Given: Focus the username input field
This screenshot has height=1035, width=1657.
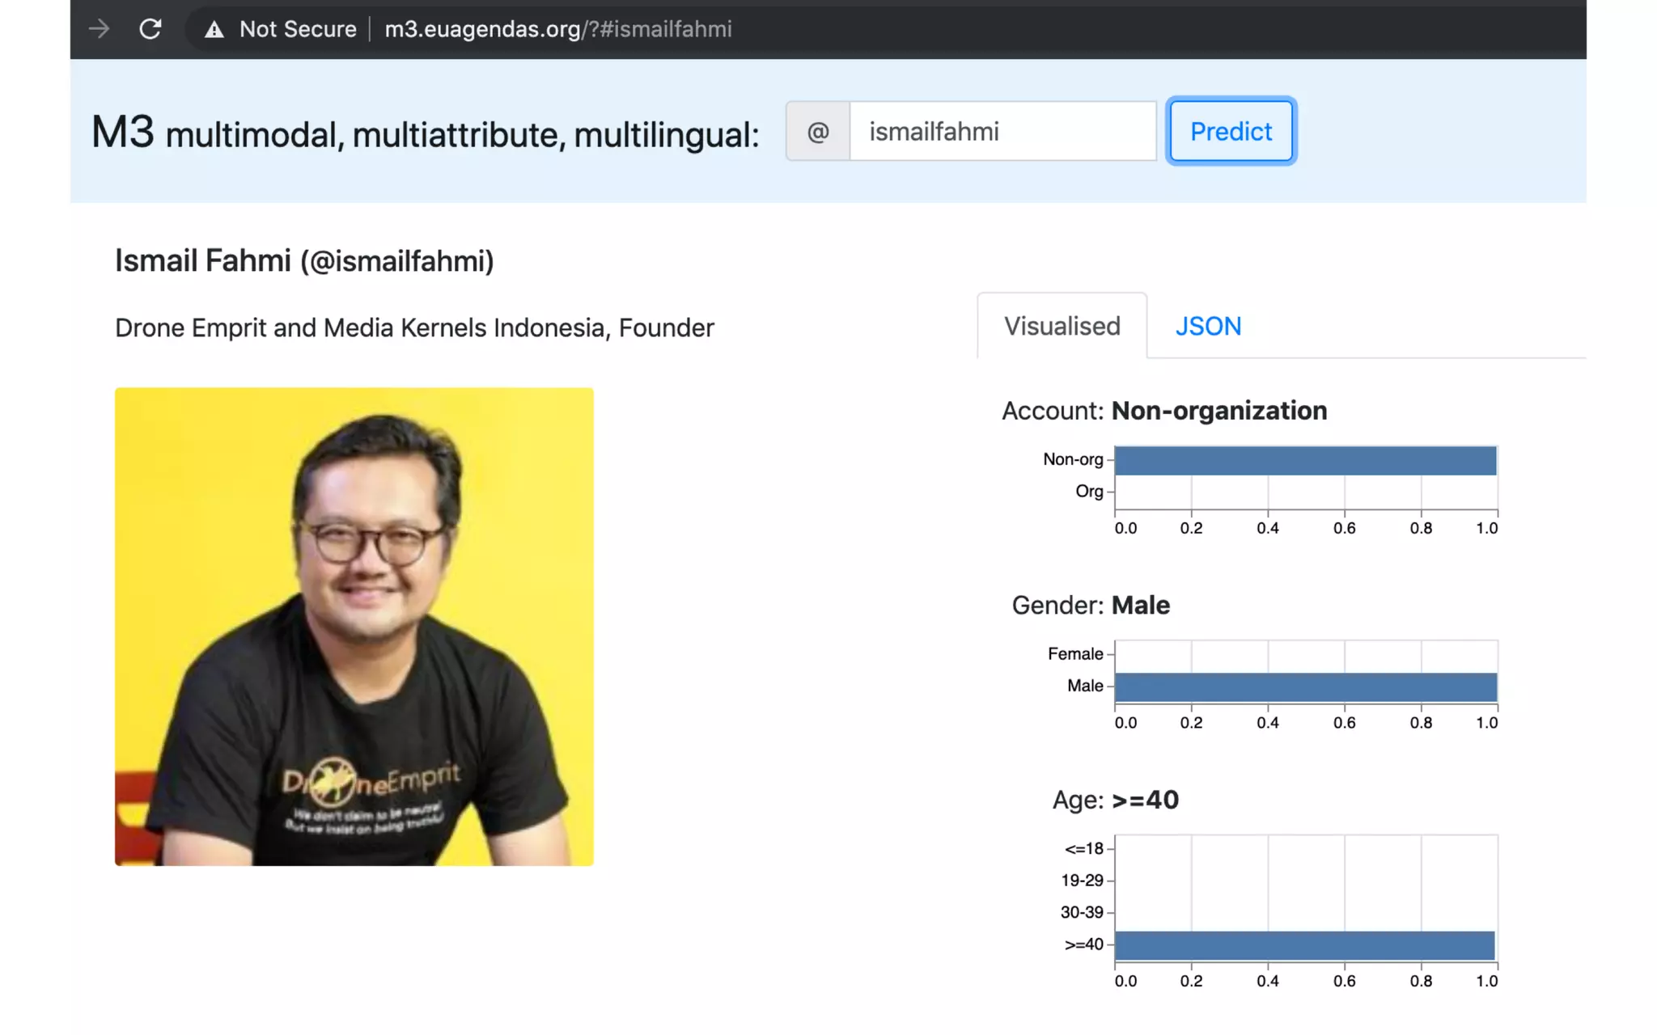Looking at the screenshot, I should click(x=1002, y=131).
